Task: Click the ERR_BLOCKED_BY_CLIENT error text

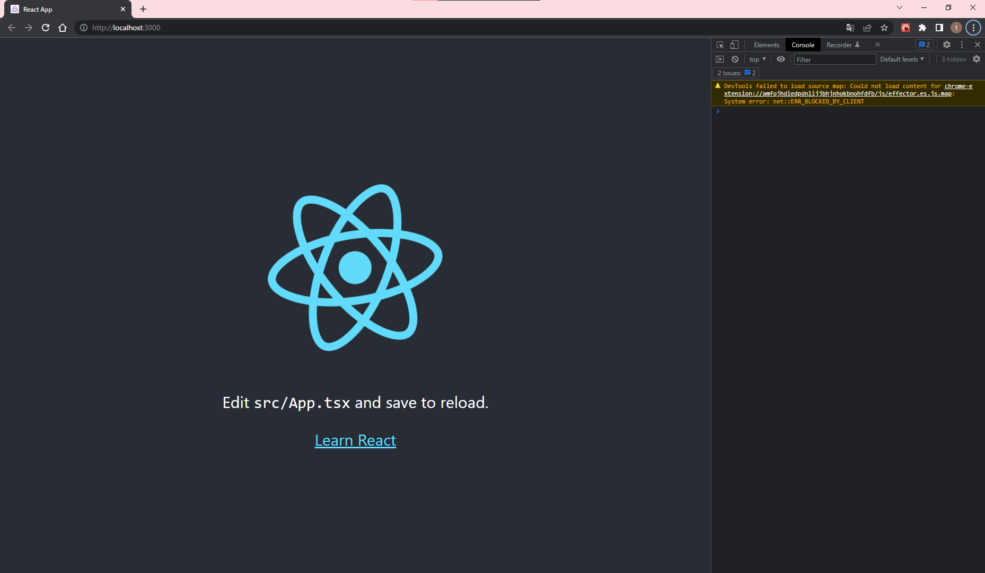Action: point(818,101)
